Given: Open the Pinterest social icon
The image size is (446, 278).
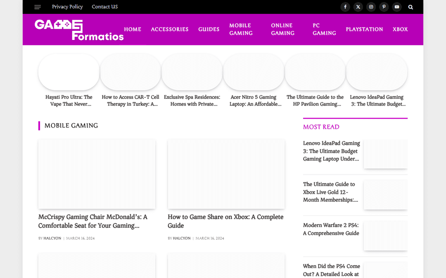Looking at the screenshot, I should click(x=384, y=7).
